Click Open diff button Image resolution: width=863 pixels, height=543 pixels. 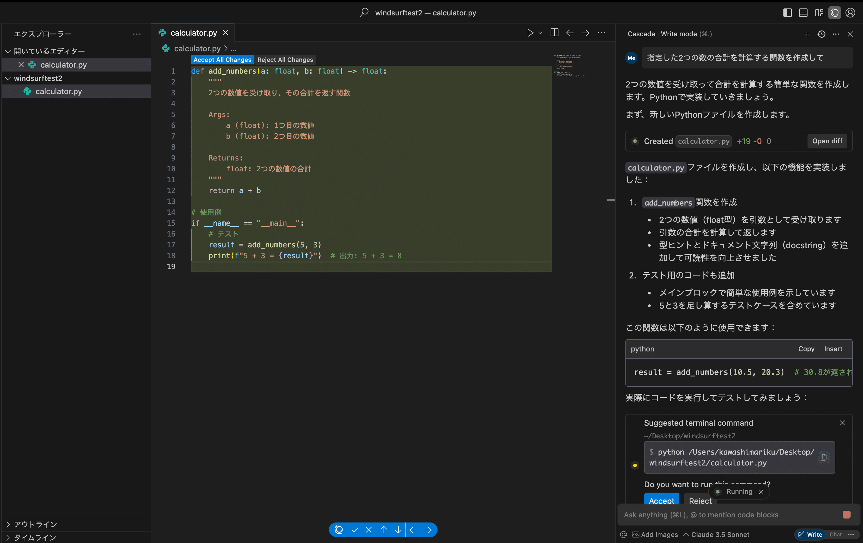click(827, 141)
